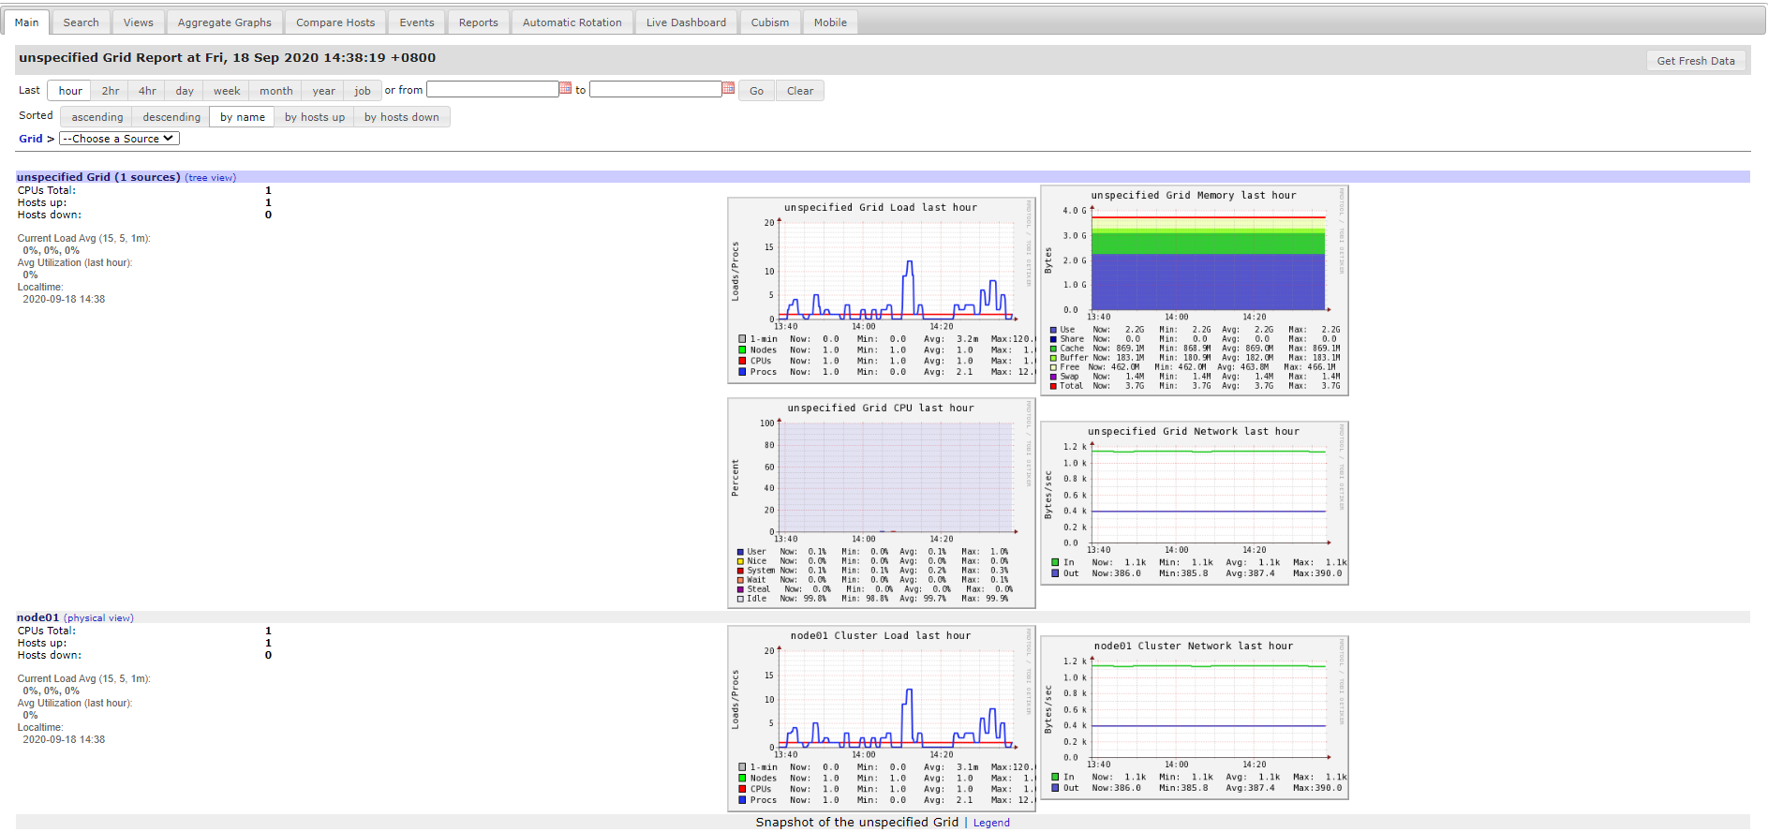Clear the custom date range
The height and width of the screenshot is (832, 1768).
[800, 91]
